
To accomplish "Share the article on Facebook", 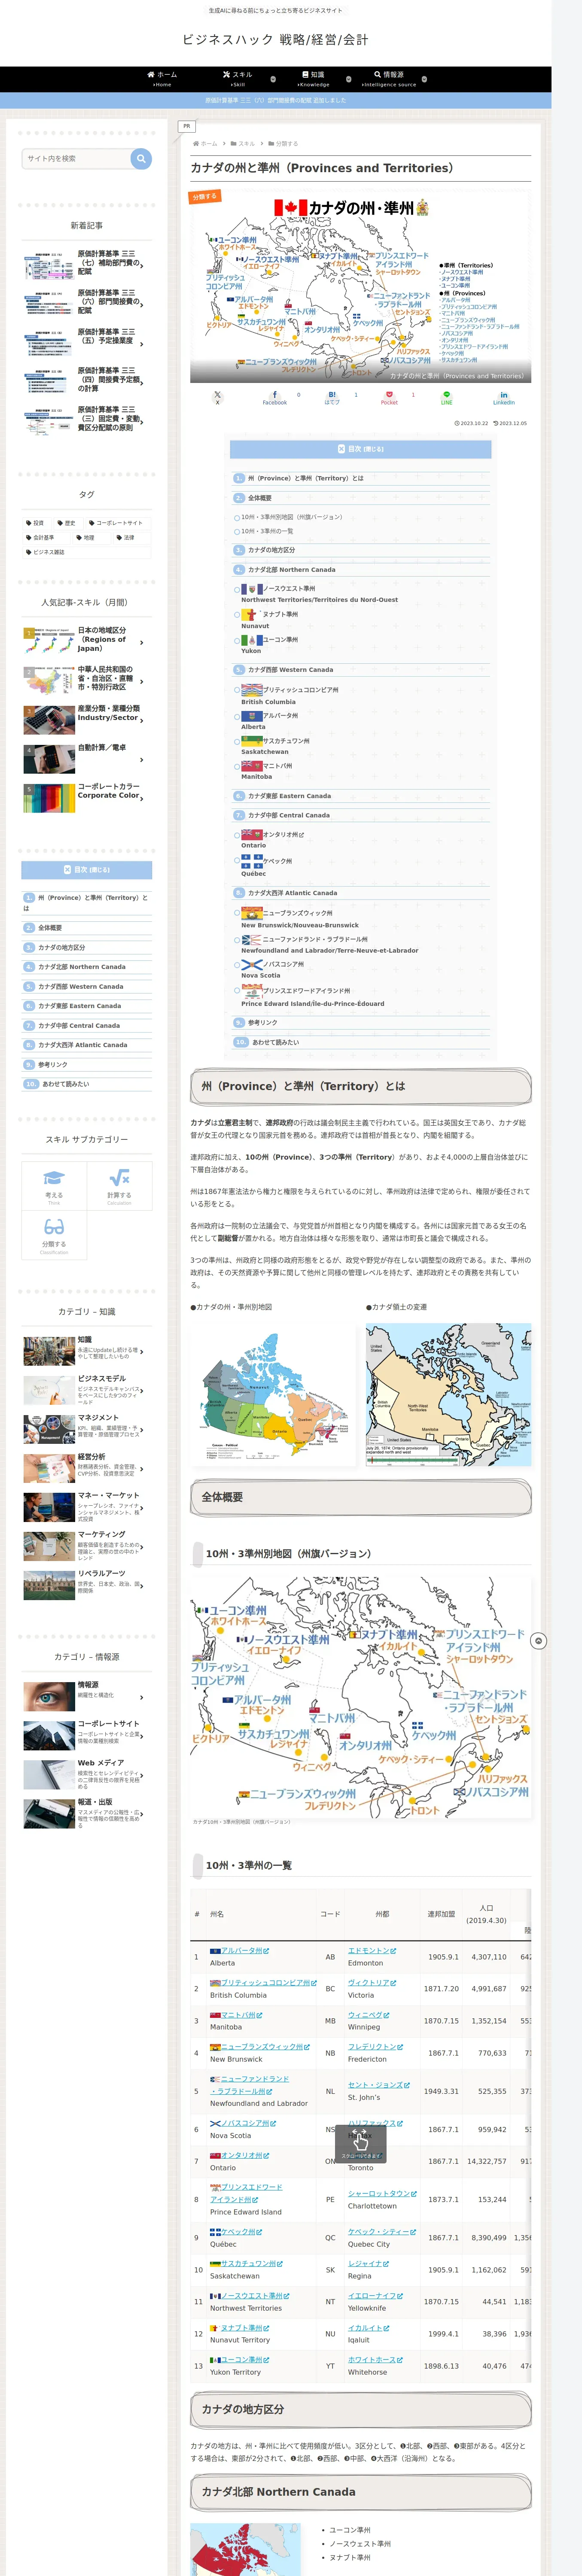I will 275,397.
